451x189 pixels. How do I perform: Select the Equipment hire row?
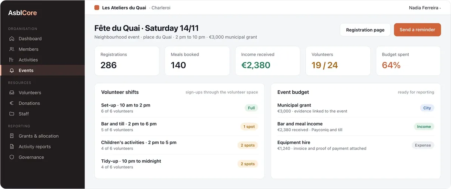pyautogui.click(x=356, y=145)
